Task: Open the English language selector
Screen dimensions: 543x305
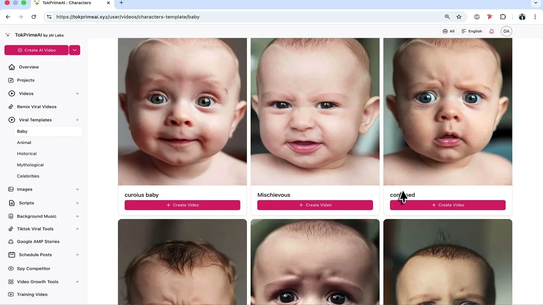Action: (472, 31)
